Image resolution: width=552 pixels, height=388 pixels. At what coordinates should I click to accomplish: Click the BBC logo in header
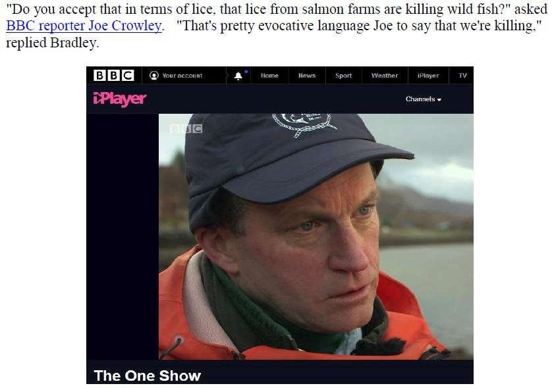114,75
